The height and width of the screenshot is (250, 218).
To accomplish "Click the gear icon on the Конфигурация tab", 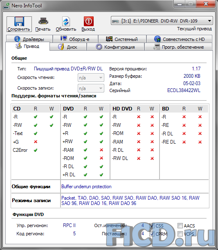I will point(99,47).
